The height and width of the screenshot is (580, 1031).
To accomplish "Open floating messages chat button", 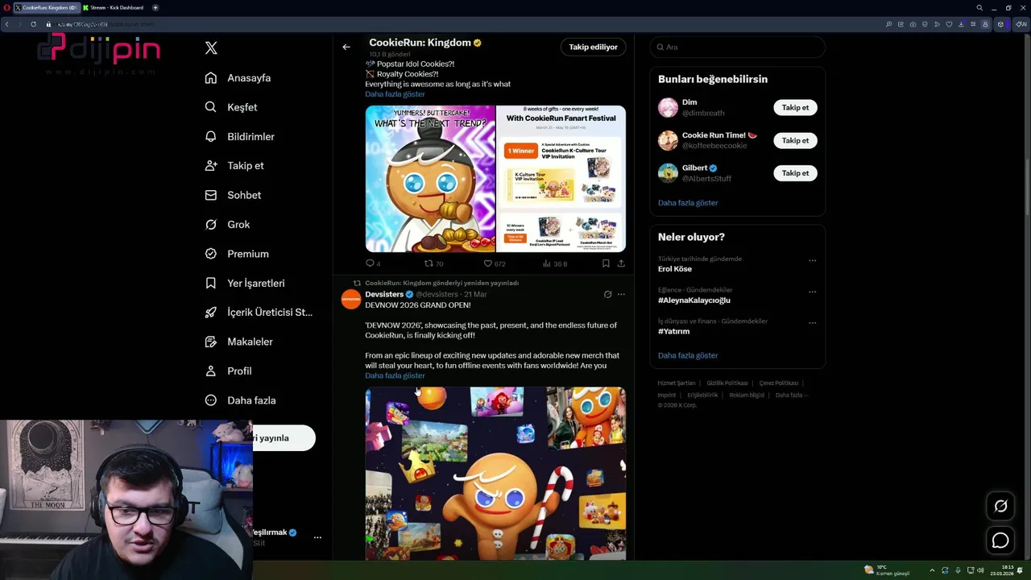I will tap(1000, 541).
